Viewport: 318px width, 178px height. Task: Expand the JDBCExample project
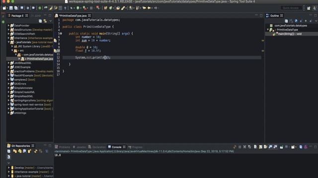tap(9, 67)
